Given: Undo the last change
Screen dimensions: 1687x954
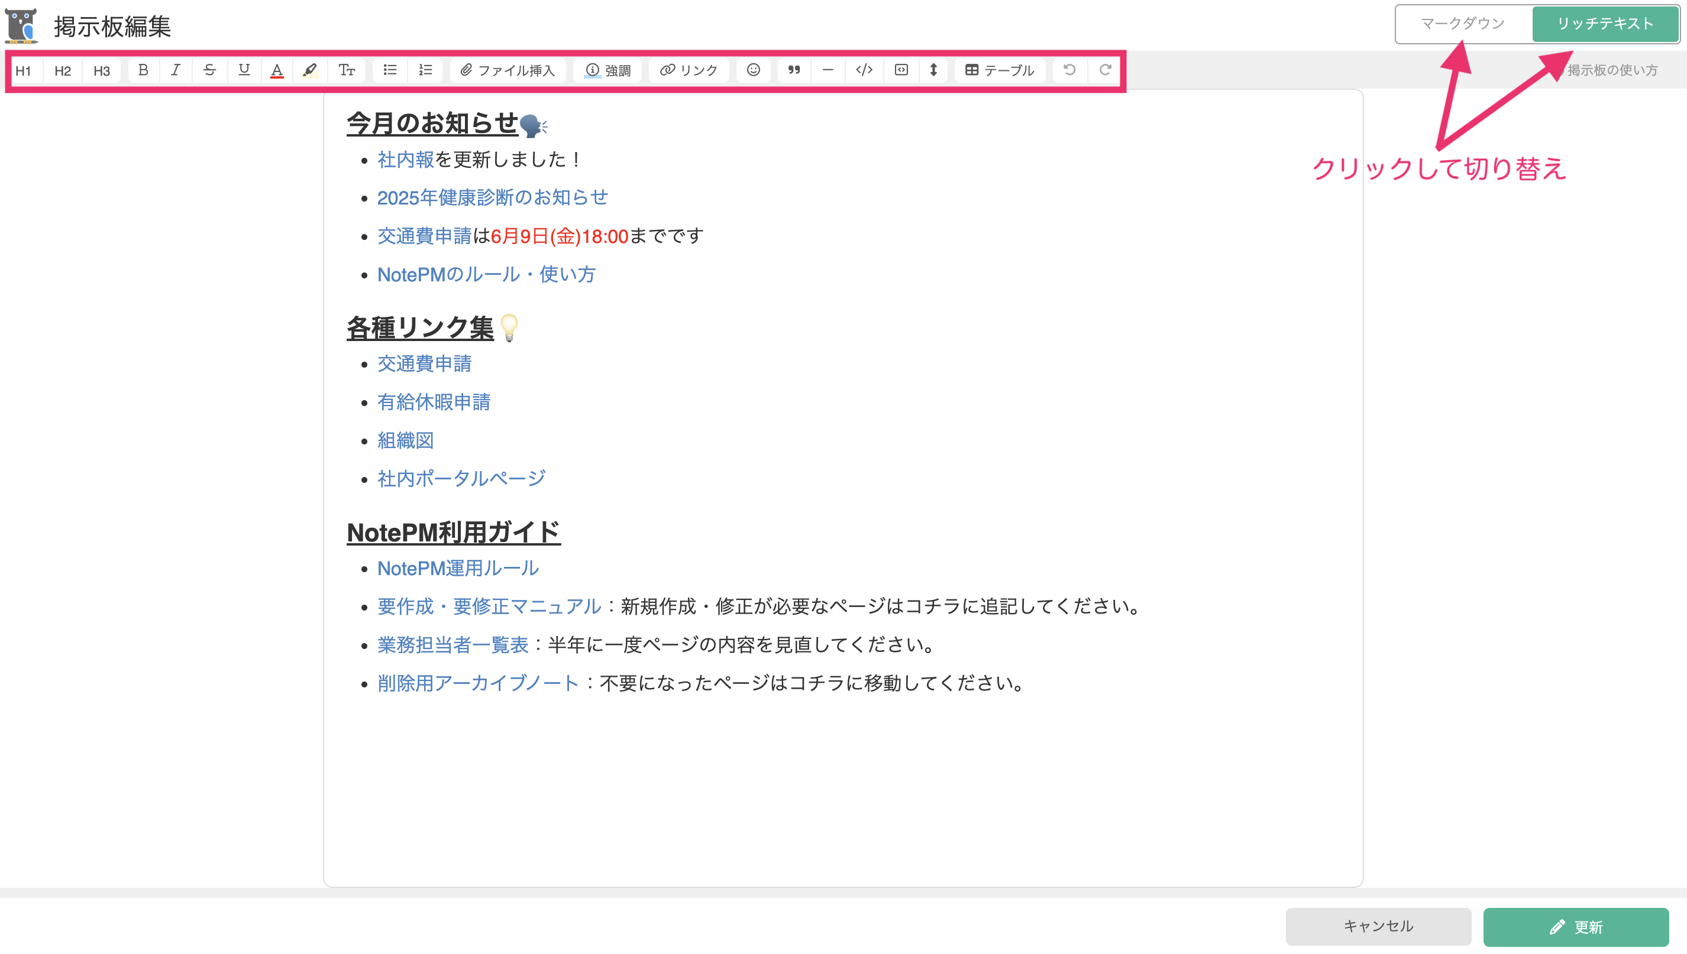Looking at the screenshot, I should point(1069,71).
